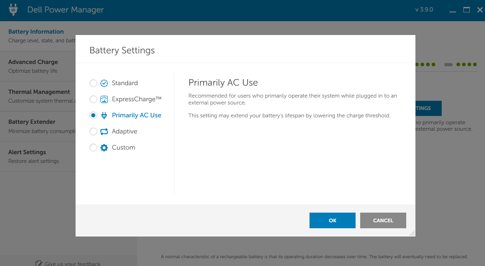Click the Adaptive option label

pyautogui.click(x=124, y=131)
